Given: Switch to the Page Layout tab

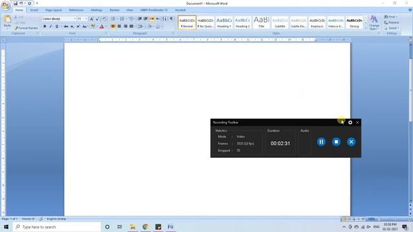Looking at the screenshot, I should 54,10.
